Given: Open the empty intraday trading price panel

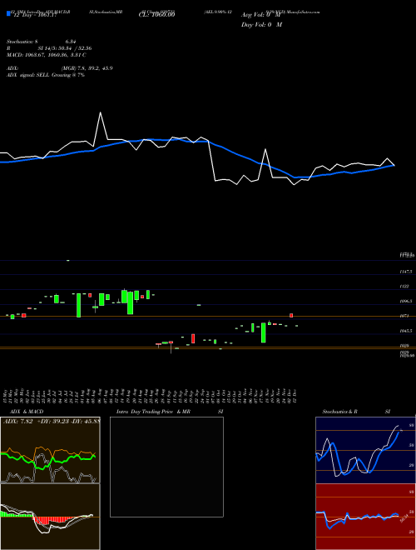Looking at the screenshot, I should pos(166,467).
